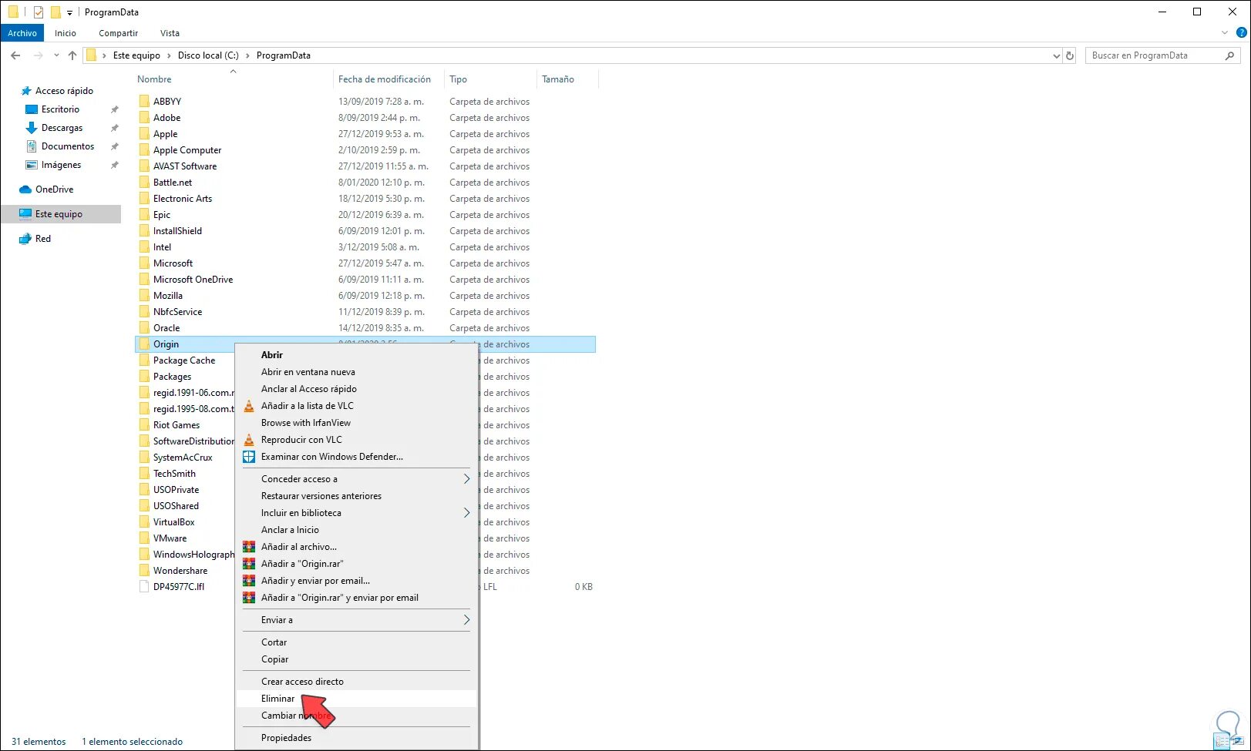Select the Riot Games folder icon

click(144, 424)
